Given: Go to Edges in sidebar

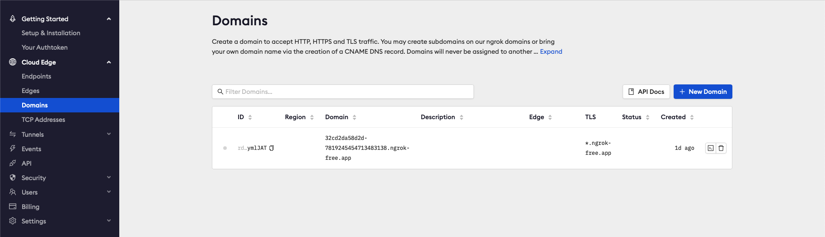Looking at the screenshot, I should pos(30,91).
